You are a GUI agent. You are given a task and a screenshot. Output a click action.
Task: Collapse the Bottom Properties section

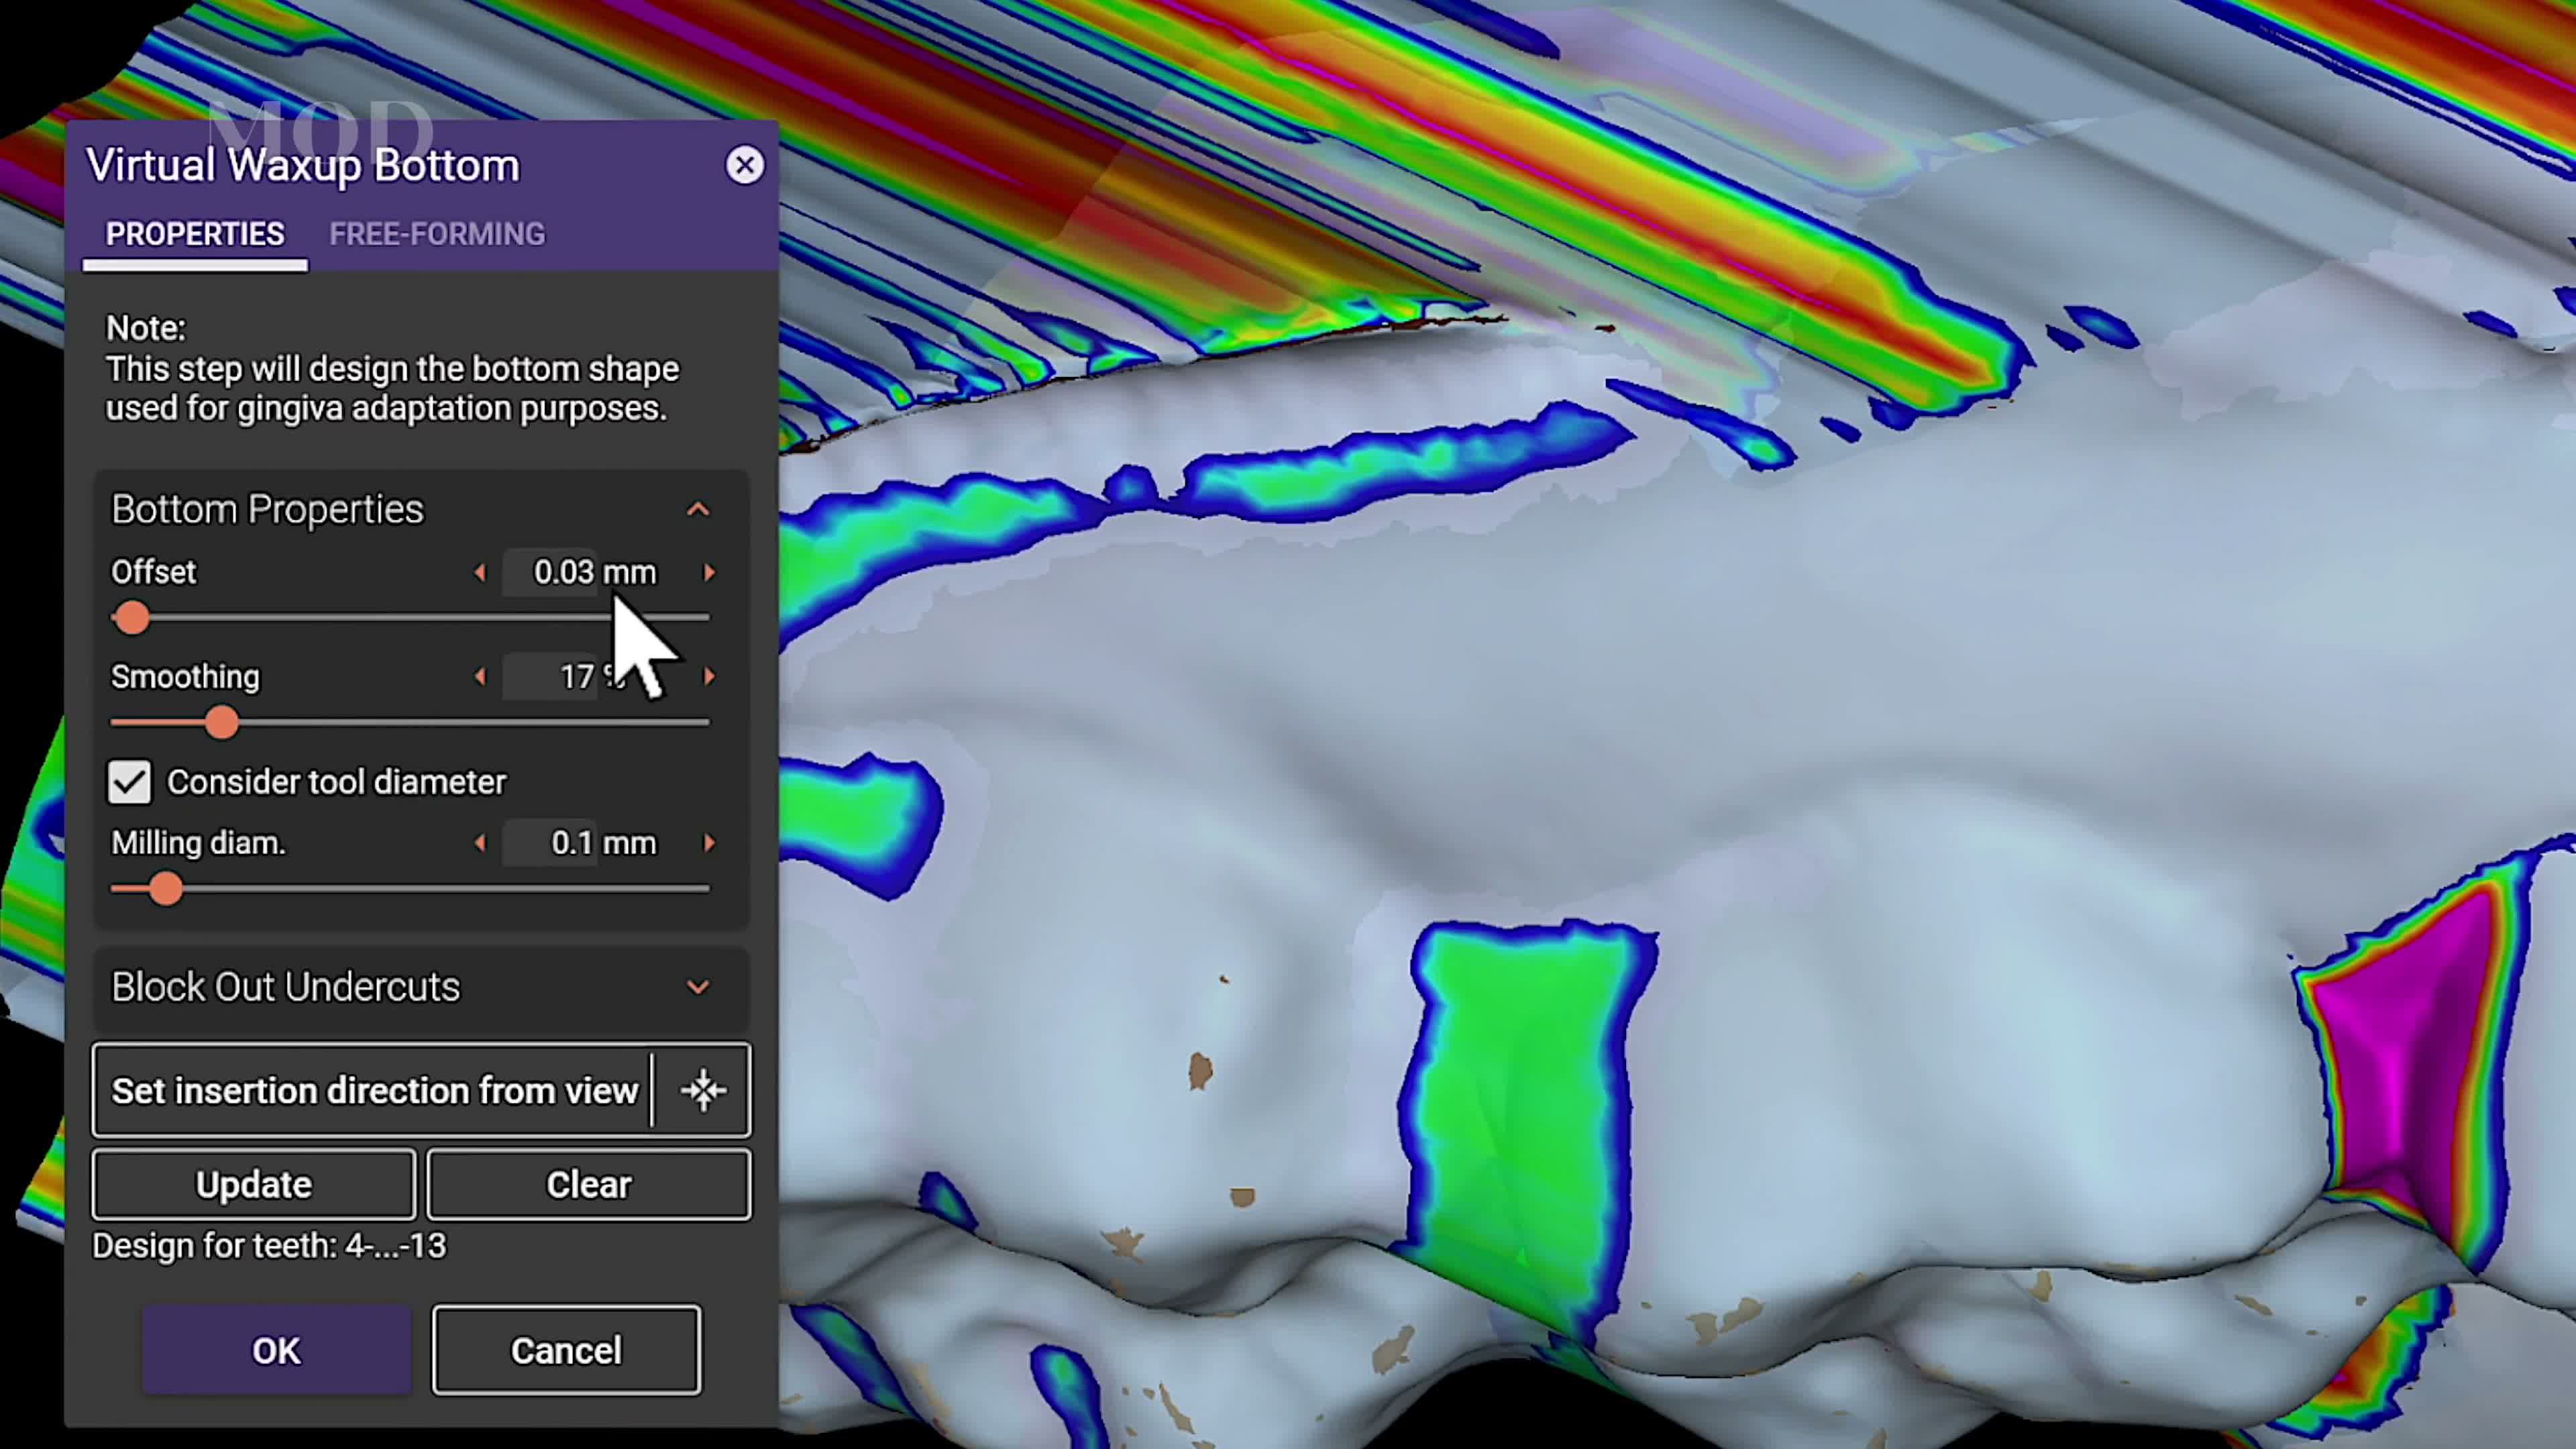[698, 509]
